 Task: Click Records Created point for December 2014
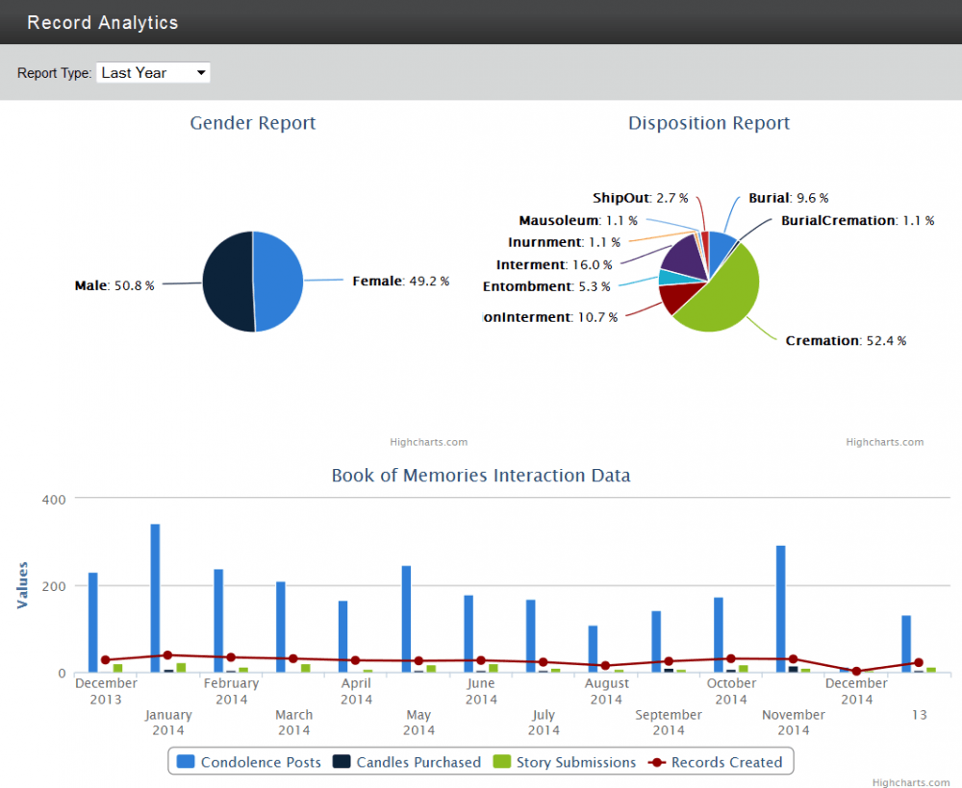pos(856,672)
